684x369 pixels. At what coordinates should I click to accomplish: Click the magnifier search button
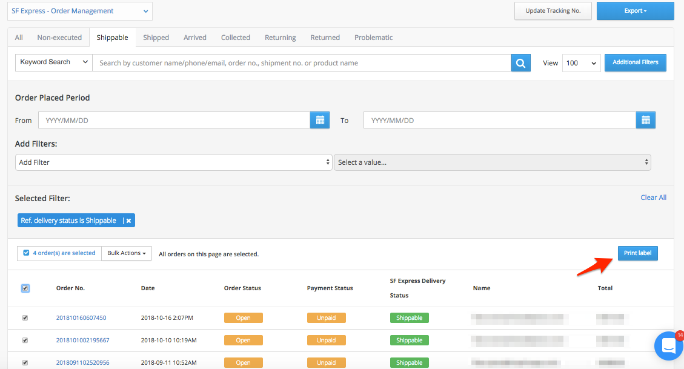(x=520, y=63)
